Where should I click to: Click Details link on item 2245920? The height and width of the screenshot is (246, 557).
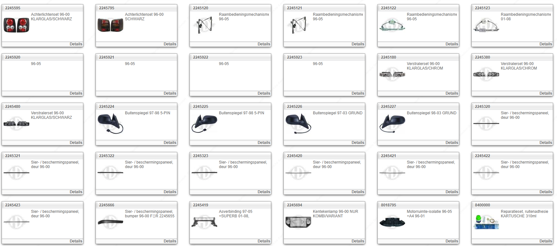(76, 93)
